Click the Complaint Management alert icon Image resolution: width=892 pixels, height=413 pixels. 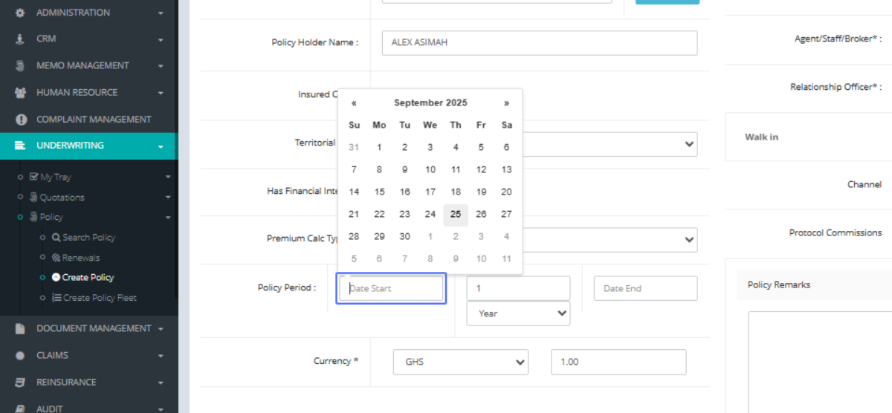[x=20, y=120]
